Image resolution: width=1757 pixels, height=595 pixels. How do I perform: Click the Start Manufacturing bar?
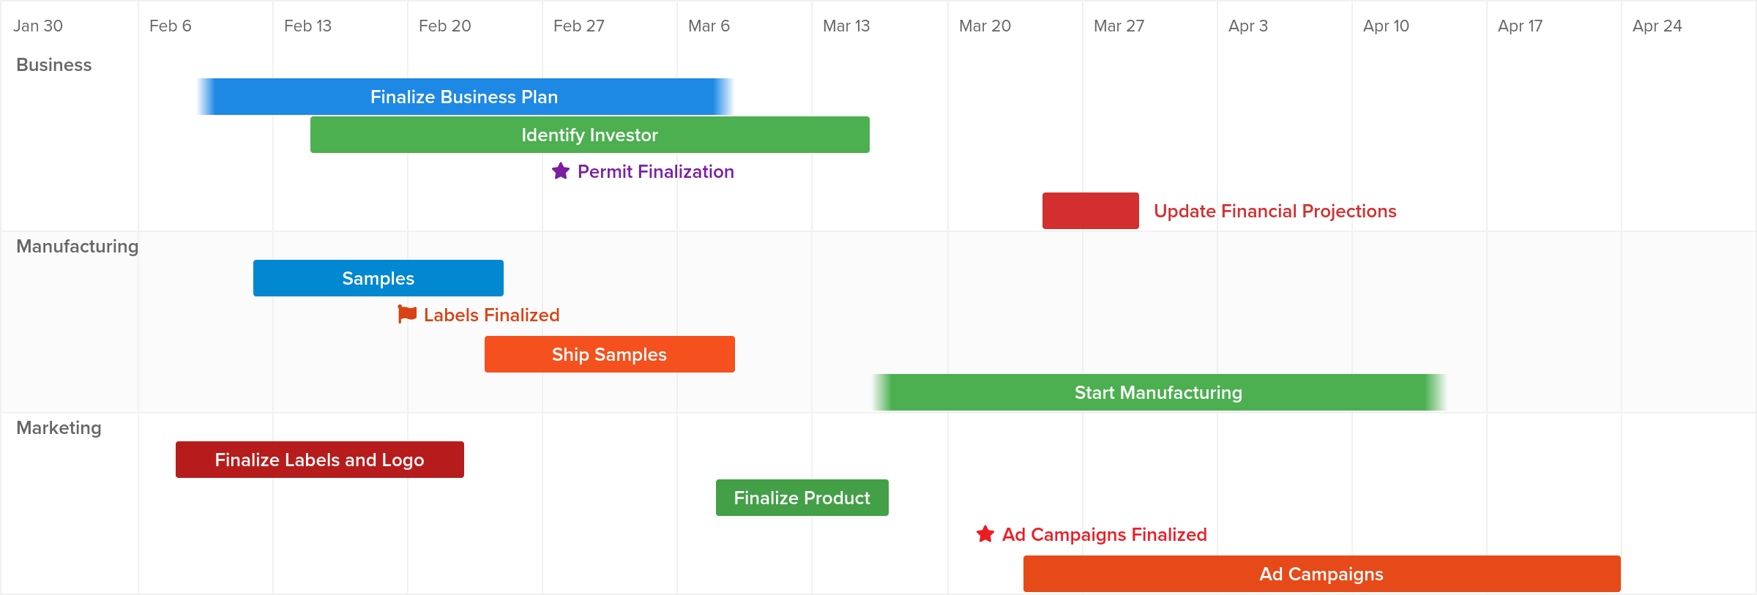pos(1159,392)
